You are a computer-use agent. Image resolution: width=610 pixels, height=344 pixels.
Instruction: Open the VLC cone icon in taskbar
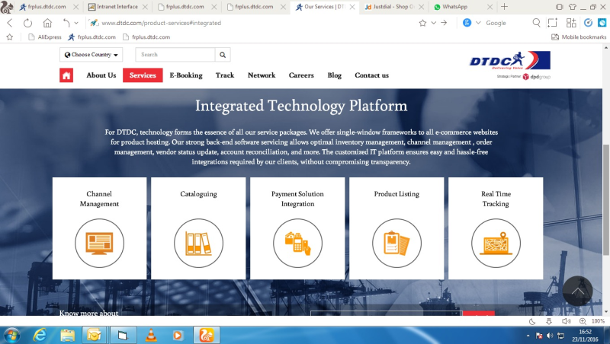[x=151, y=335]
